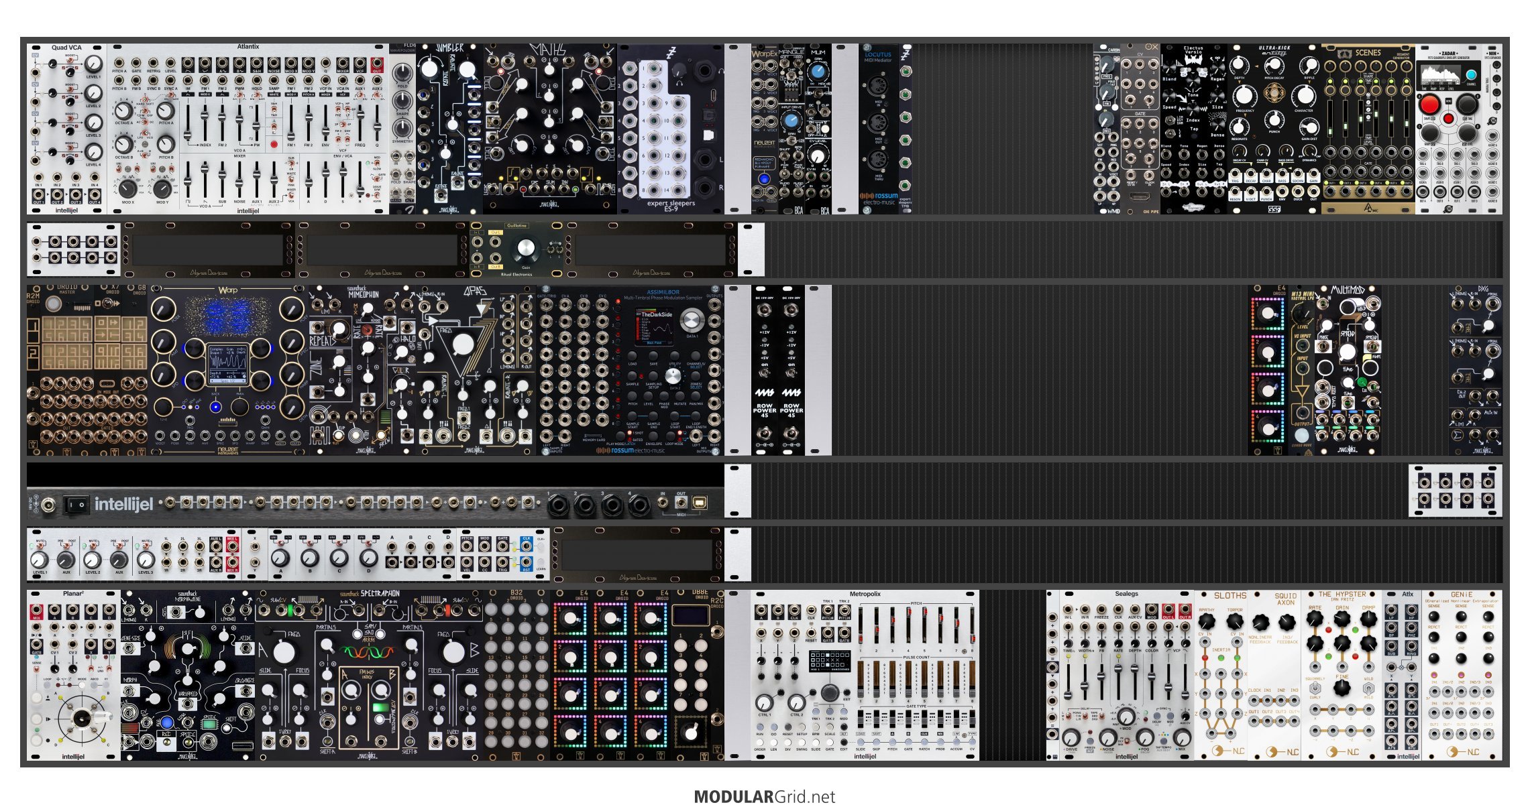Select the SLOTHS module title
Viewport: 1530px width, 811px height.
point(1230,596)
